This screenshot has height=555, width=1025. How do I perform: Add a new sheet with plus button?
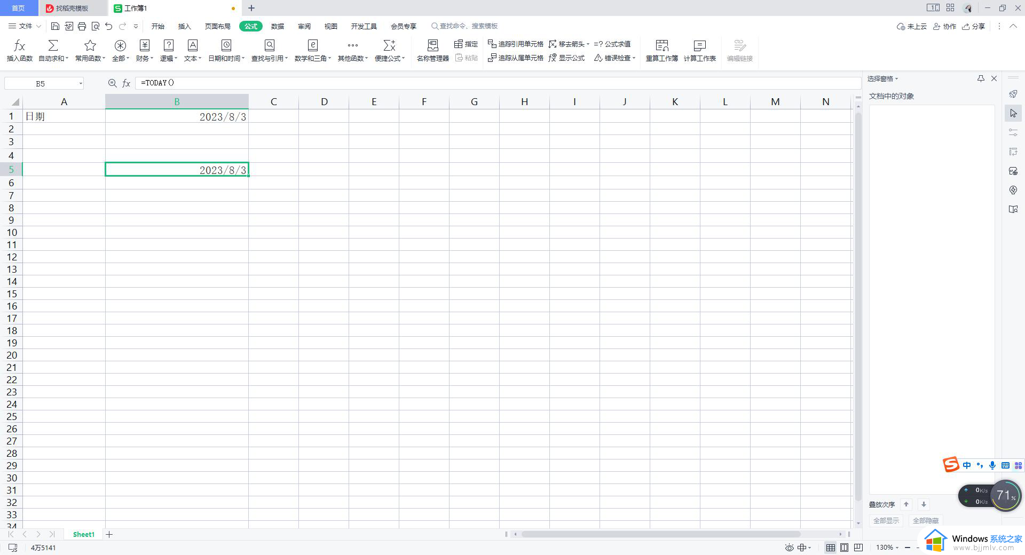[x=109, y=534]
